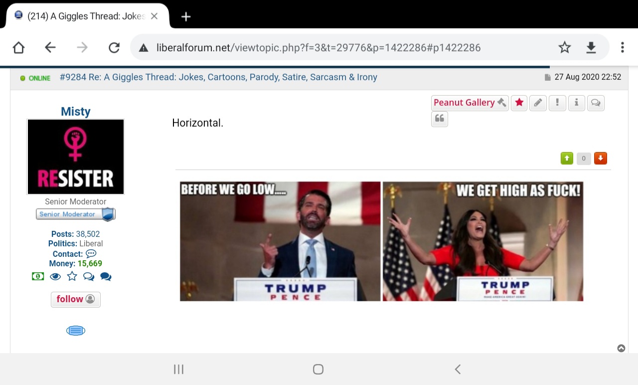
Task: Follow Misty with the follow button
Action: (x=76, y=299)
